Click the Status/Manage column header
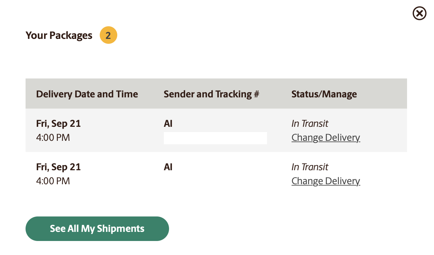The width and height of the screenshot is (434, 255). click(x=324, y=94)
